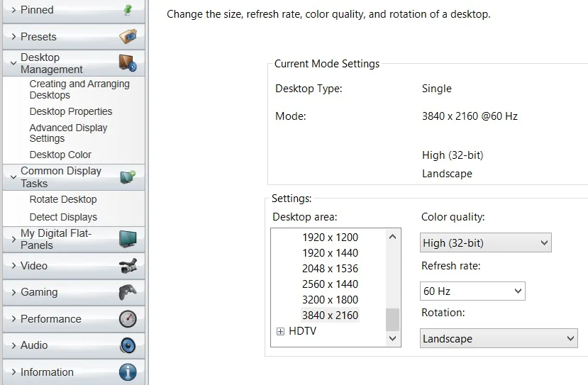Click the Information blue i icon
The height and width of the screenshot is (385, 588).
[128, 372]
